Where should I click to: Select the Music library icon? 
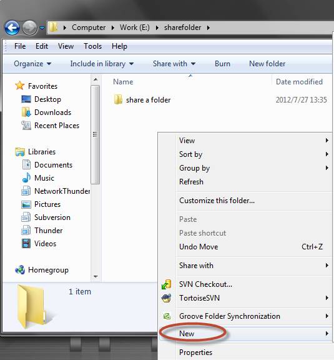pyautogui.click(x=26, y=178)
